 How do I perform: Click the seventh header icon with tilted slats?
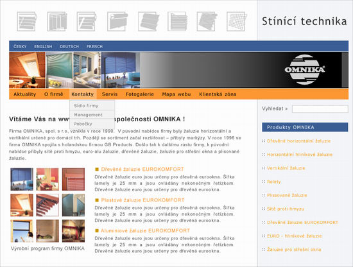pyautogui.click(x=207, y=21)
